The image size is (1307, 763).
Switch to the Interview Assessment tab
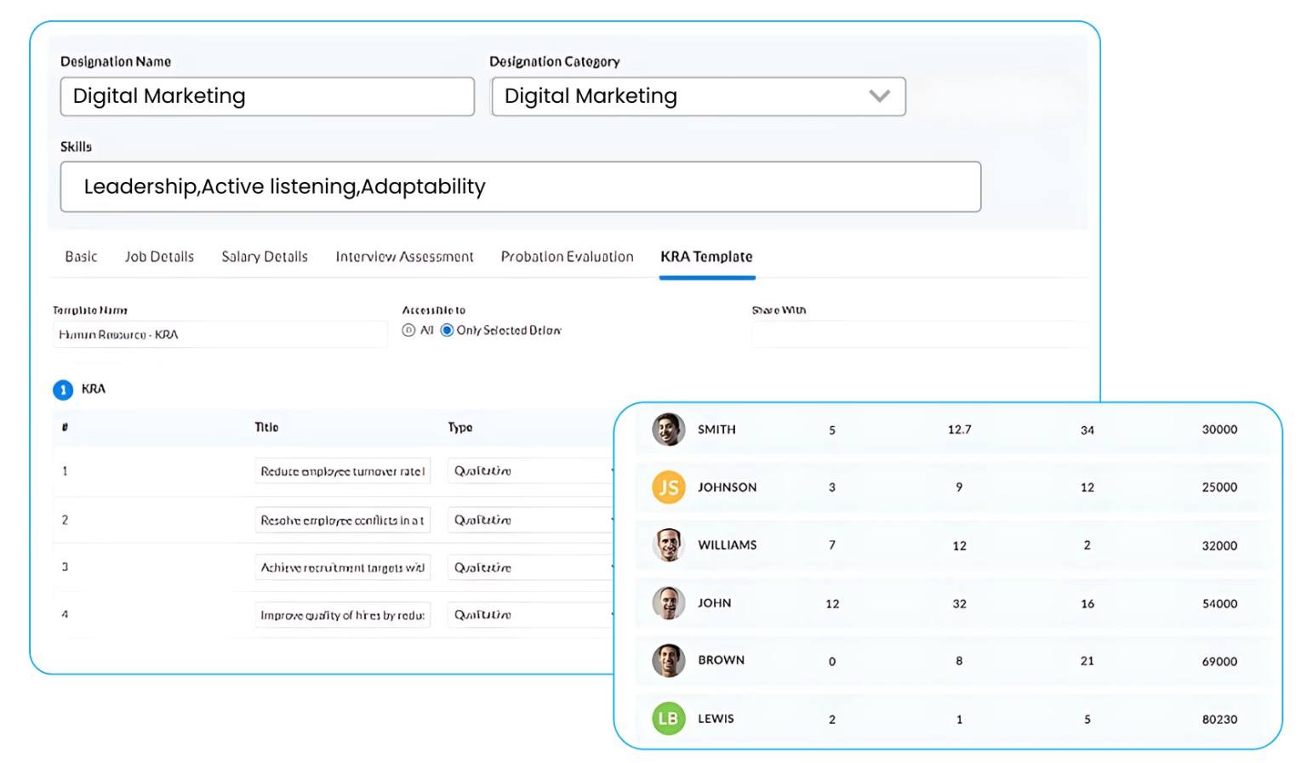pos(404,256)
